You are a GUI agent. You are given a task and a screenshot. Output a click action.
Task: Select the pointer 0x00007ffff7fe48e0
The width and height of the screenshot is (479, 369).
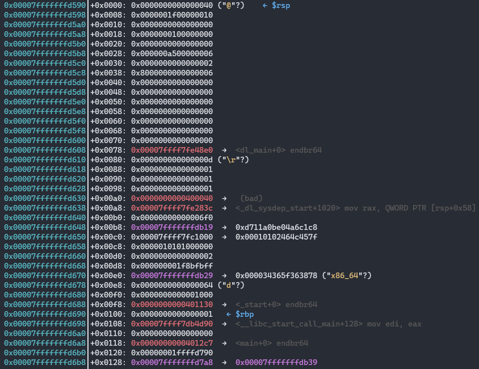(172, 150)
